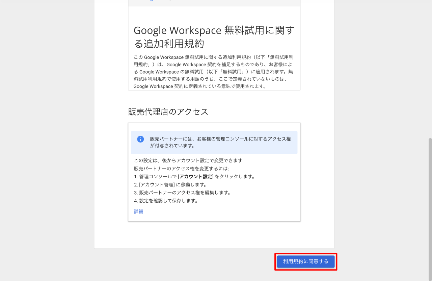Screen dimensions: 432x281
Task: Click the blue notice text about 販売パートナー access
Action: [220, 142]
